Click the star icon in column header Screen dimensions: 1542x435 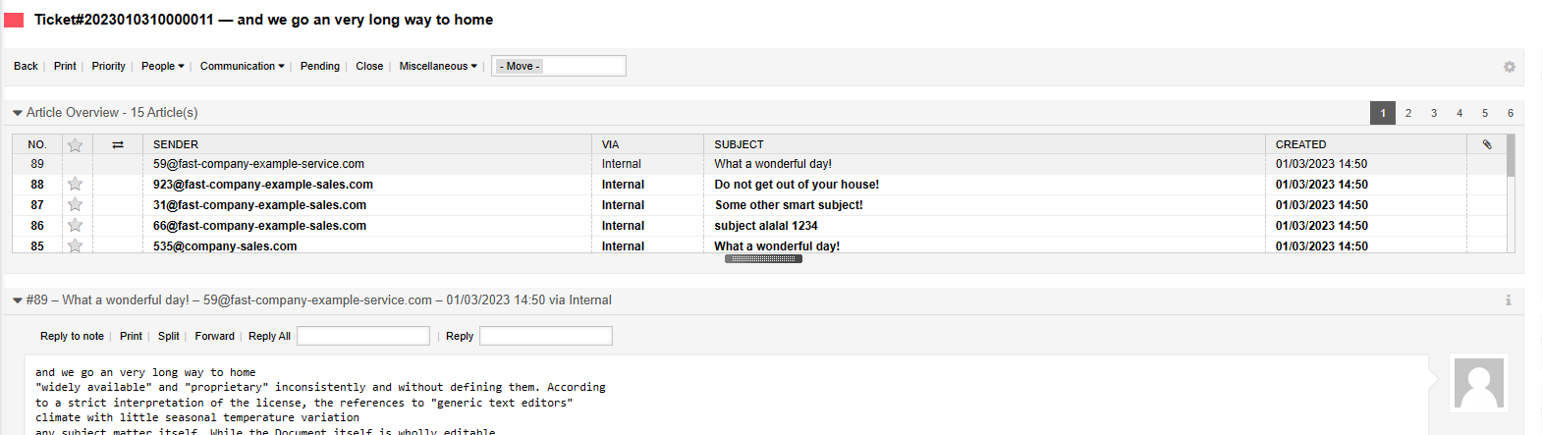(75, 144)
